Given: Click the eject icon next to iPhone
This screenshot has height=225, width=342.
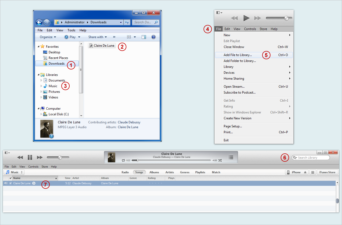Looking at the screenshot, I should point(305,172).
